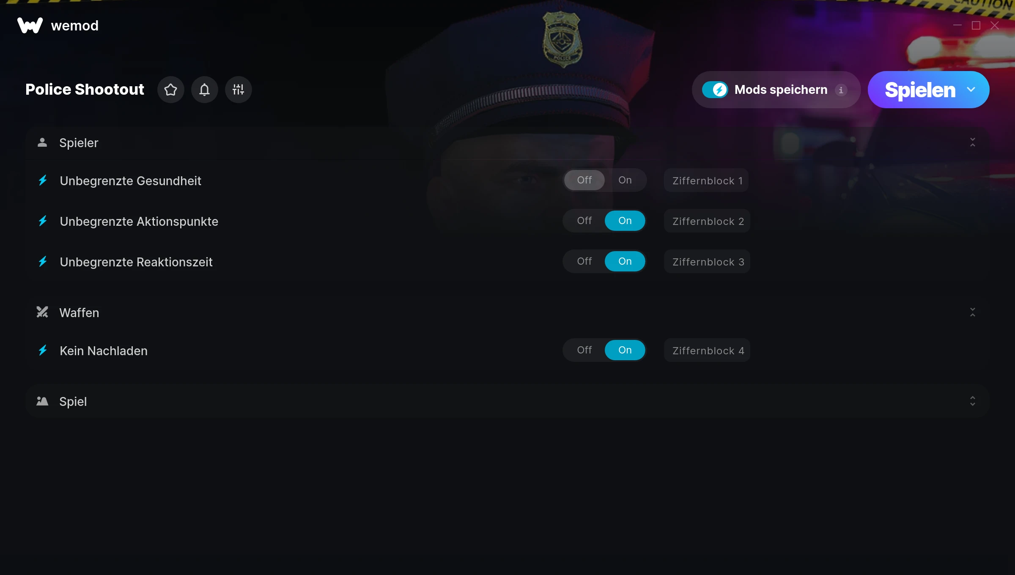The width and height of the screenshot is (1015, 575).
Task: Open dropdown arrow on the Spielen button
Action: click(x=971, y=90)
